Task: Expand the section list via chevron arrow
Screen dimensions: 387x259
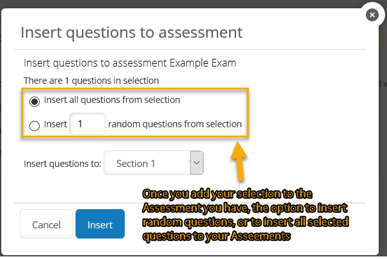Action: (x=197, y=163)
